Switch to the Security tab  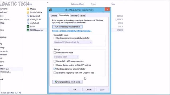pyautogui.click(x=74, y=16)
